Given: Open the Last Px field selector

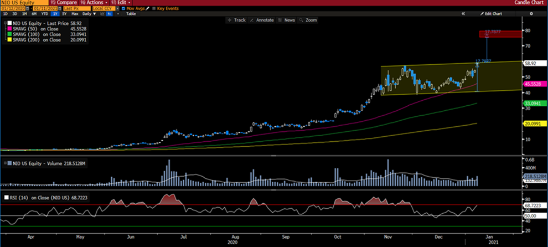Looking at the screenshot, I should 77,8.
